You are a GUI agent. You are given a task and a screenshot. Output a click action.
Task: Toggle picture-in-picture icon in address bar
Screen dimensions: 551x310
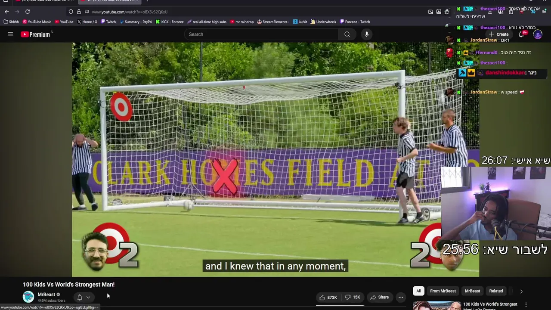pyautogui.click(x=430, y=12)
